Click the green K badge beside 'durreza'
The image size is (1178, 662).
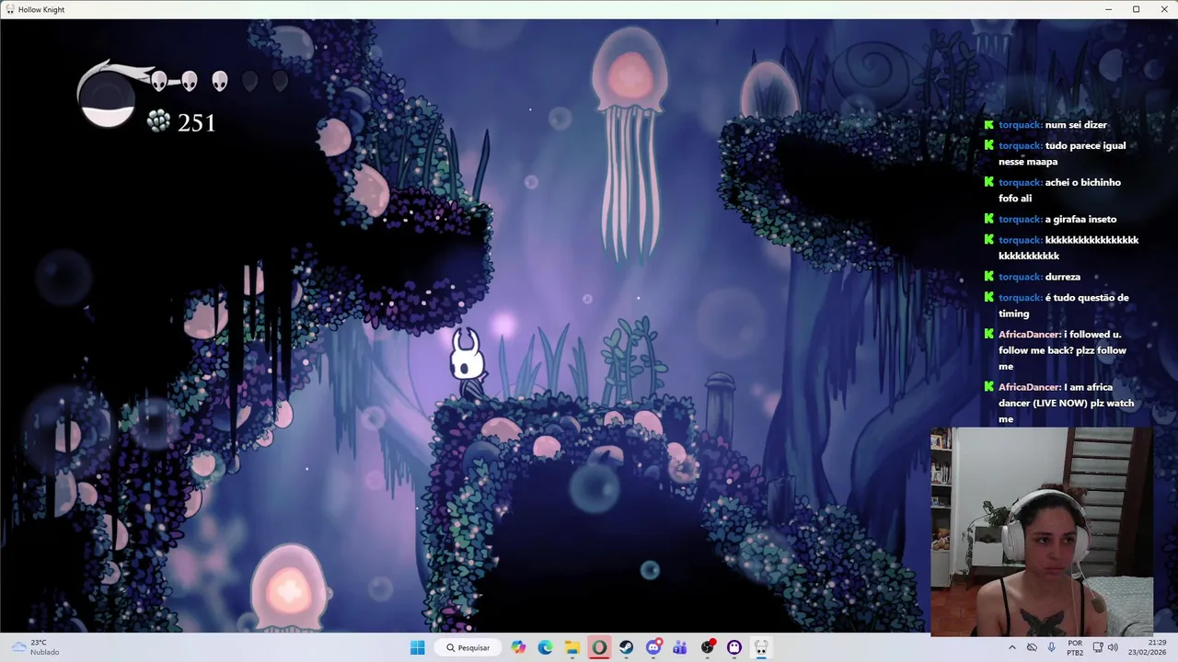[988, 277]
